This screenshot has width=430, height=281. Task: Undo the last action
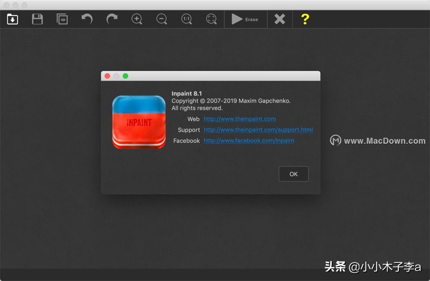(87, 19)
